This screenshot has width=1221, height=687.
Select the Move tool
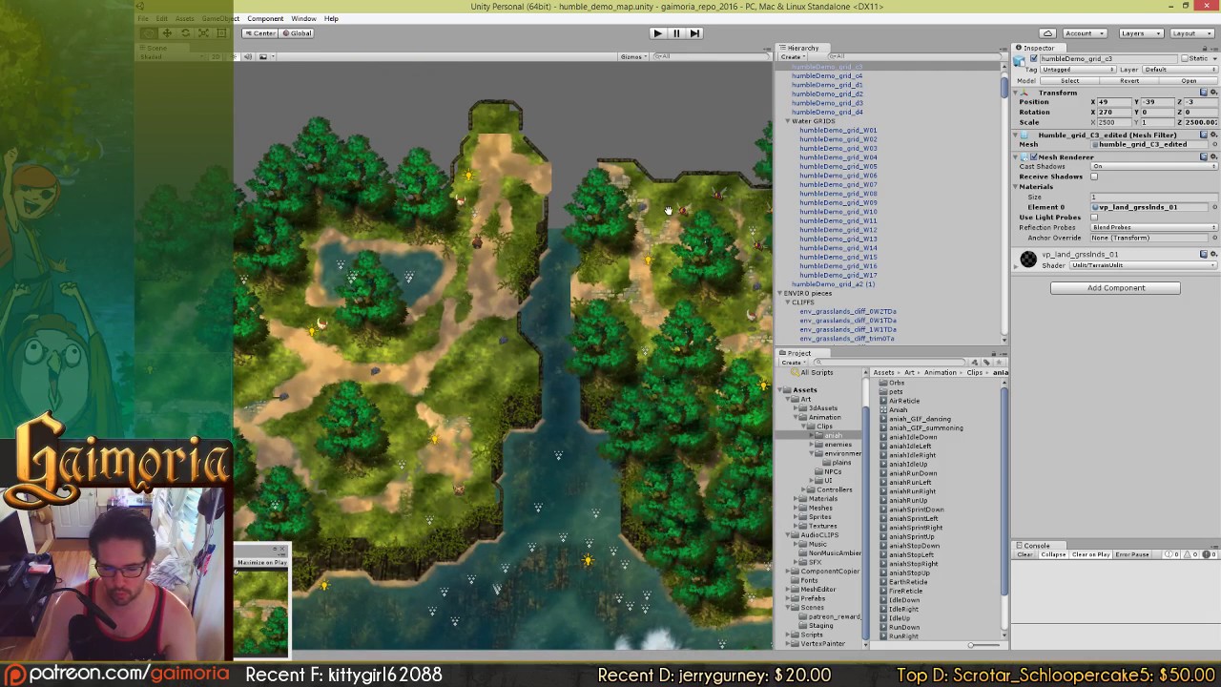tap(167, 33)
